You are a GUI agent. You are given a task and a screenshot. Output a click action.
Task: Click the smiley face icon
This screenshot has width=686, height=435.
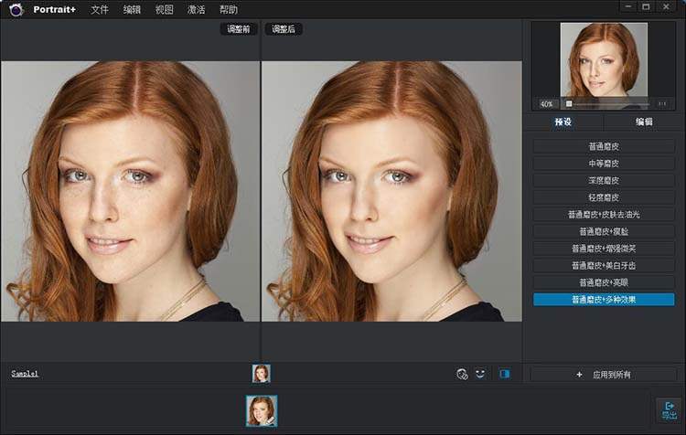tap(480, 374)
